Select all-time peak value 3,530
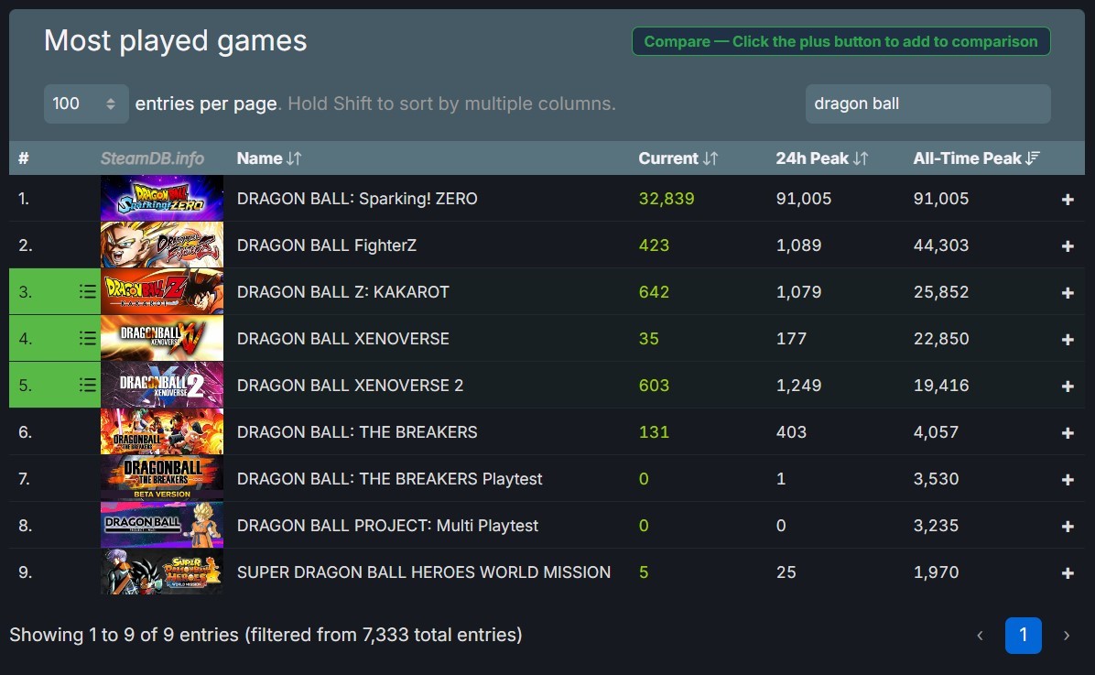Screen dimensions: 1095x675 [x=936, y=479]
